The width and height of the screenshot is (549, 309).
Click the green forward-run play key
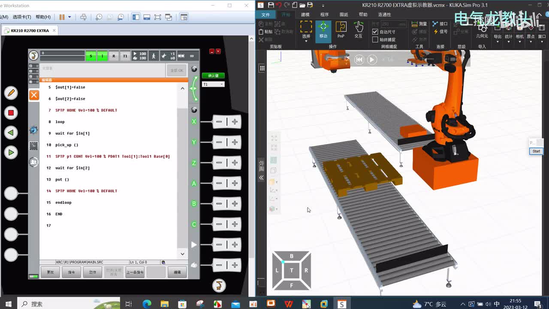tap(11, 152)
